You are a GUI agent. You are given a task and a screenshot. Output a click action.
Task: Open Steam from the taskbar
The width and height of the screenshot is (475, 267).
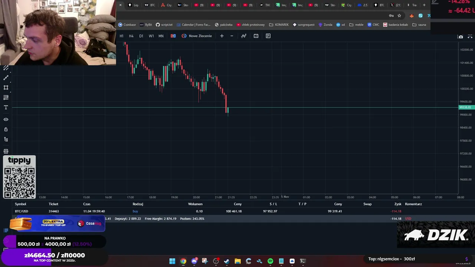click(227, 261)
